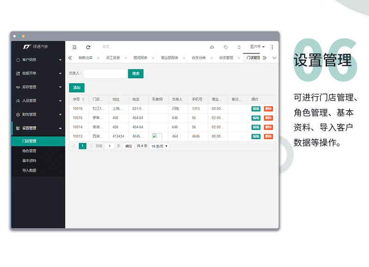Click the green 搜索 search button

[136, 74]
